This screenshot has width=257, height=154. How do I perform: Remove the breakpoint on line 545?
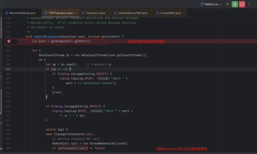(x=9, y=42)
